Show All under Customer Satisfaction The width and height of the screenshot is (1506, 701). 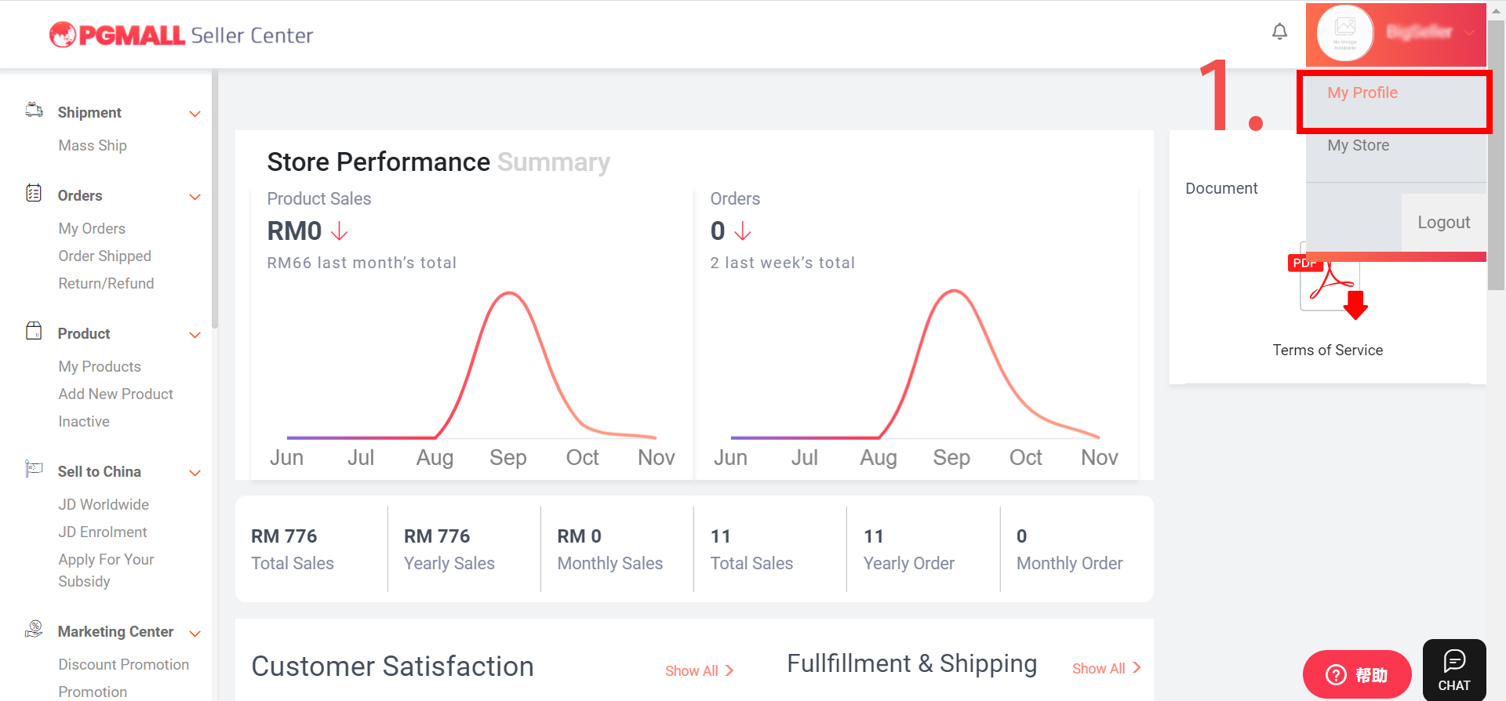[x=699, y=670]
